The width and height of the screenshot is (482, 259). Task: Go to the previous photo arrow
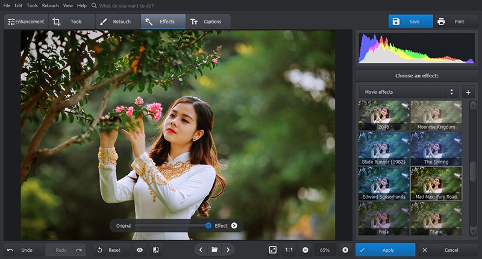tap(201, 249)
